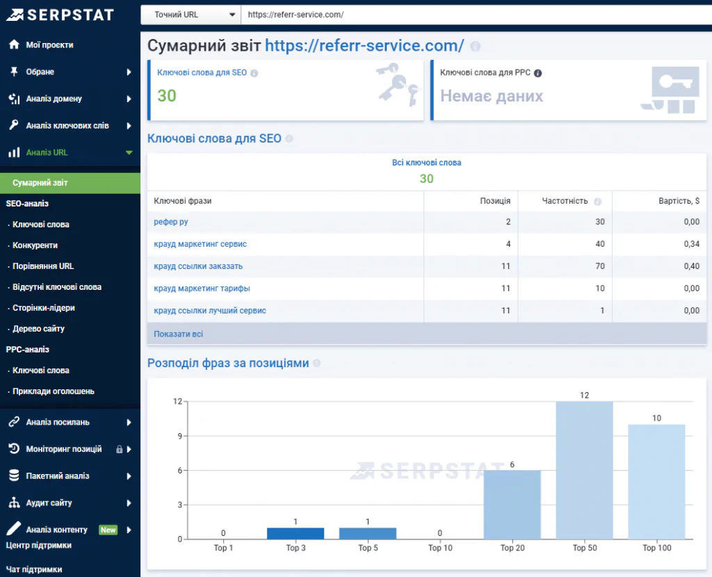Viewport: 712px width, 577px height.
Task: Collapse the Аналіз URL section arrow
Action: click(129, 152)
